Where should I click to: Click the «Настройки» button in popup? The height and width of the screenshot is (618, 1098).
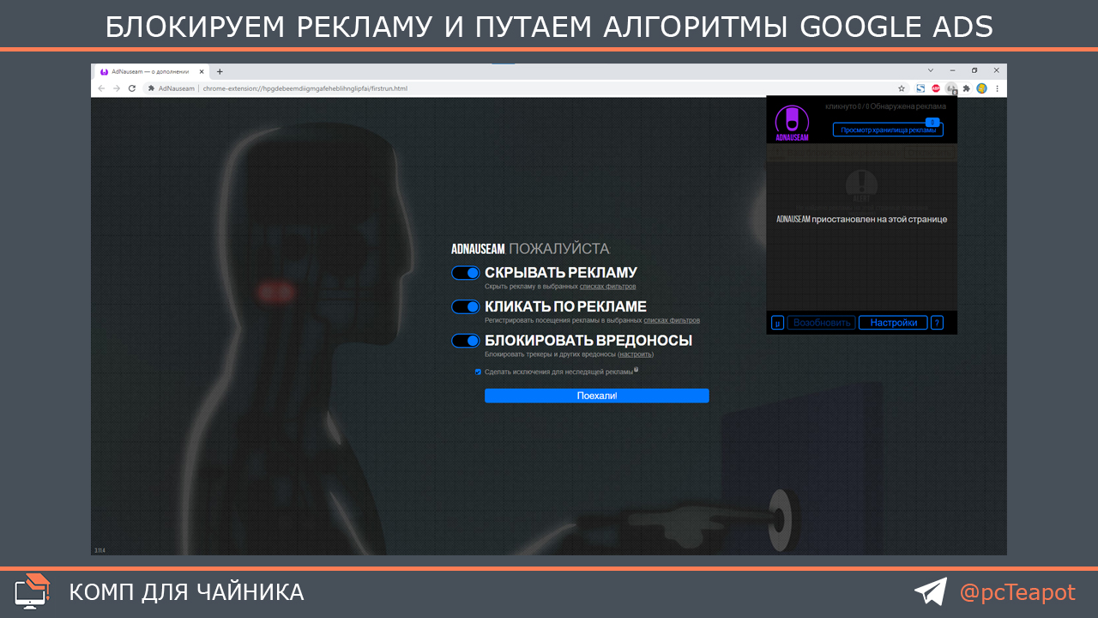893,323
